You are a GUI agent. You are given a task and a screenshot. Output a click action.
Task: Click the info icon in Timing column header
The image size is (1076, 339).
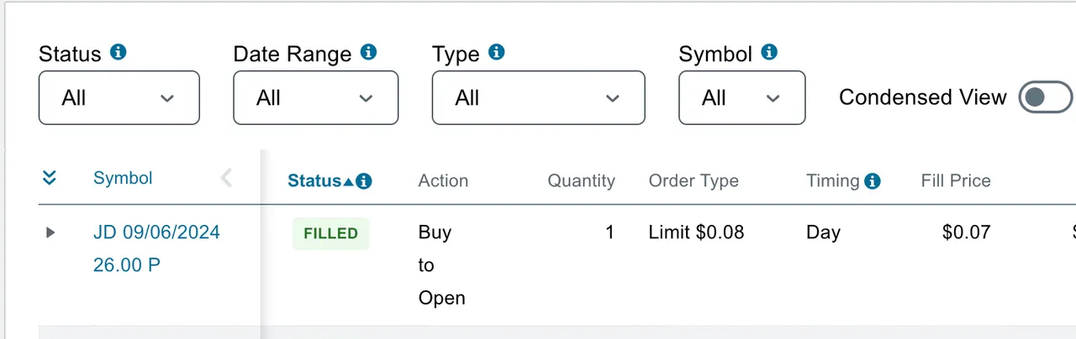click(x=873, y=180)
